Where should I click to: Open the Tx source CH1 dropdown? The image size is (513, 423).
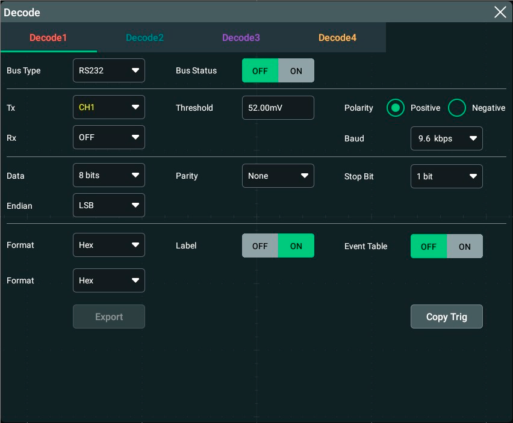pyautogui.click(x=109, y=108)
